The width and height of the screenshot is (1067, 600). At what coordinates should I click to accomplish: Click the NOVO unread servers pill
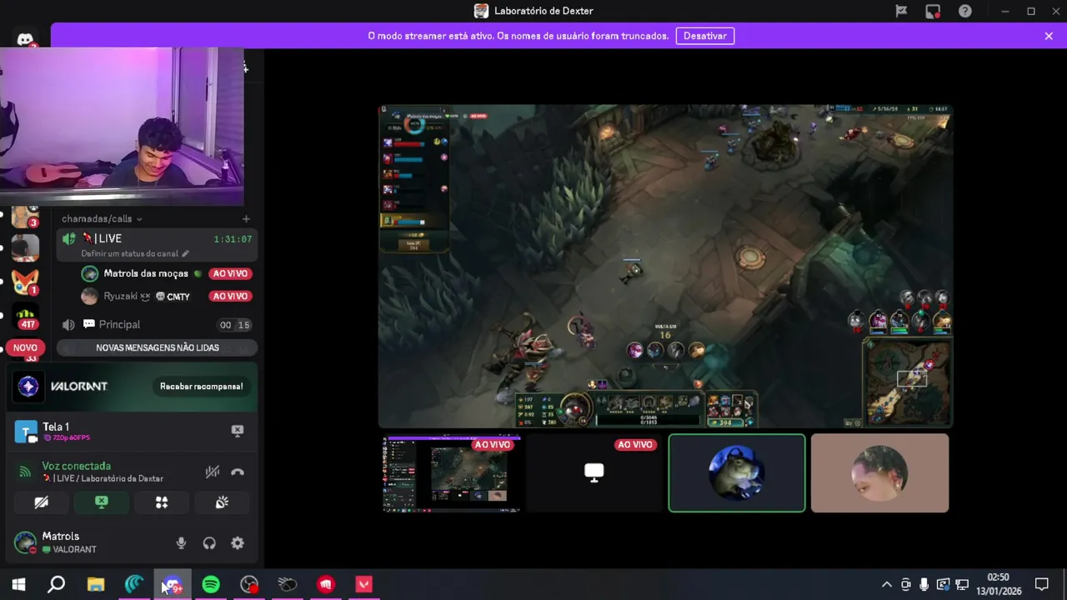coord(25,347)
